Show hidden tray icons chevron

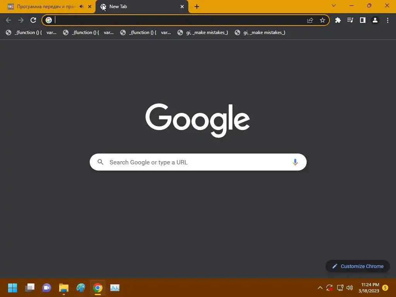(320, 288)
